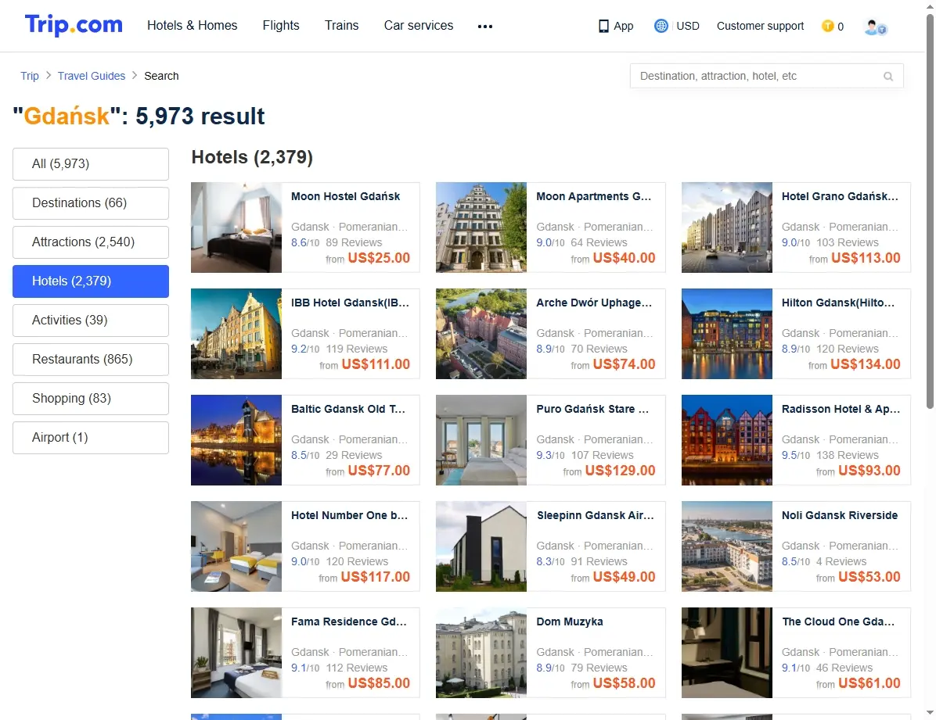936x720 pixels.
Task: Click 138 Reviews for Radisson
Action: [x=847, y=455]
